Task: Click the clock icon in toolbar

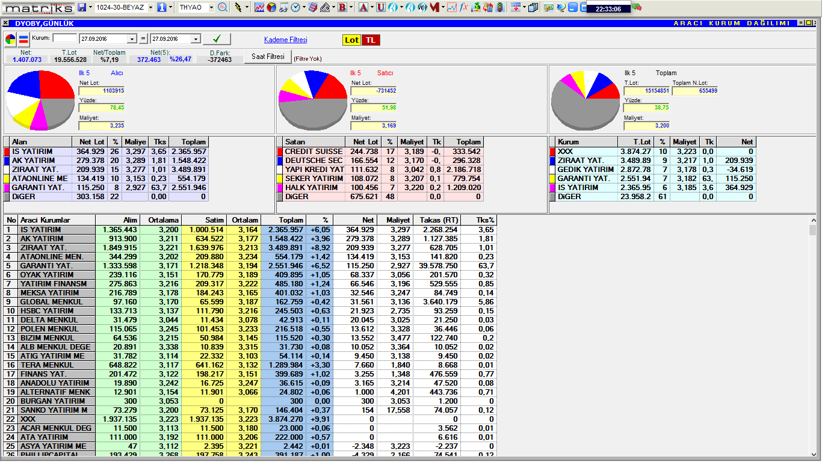Action: (295, 7)
